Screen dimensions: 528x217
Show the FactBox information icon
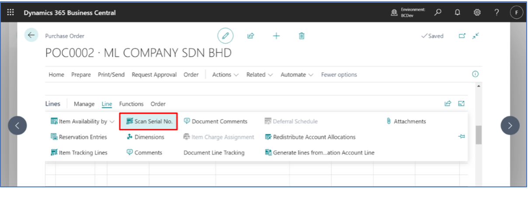coord(476,74)
